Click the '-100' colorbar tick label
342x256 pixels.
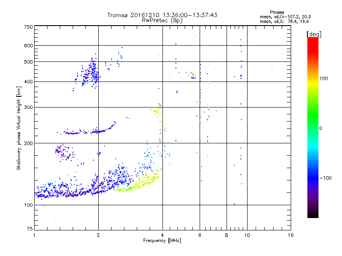pos(325,178)
